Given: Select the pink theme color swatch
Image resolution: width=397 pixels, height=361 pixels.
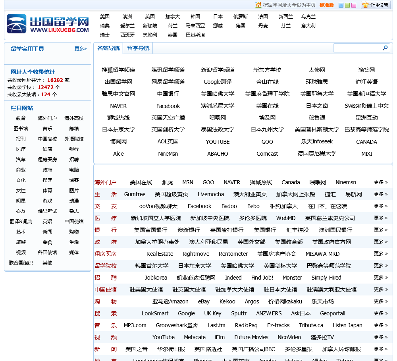Looking at the screenshot, I should [x=354, y=5].
